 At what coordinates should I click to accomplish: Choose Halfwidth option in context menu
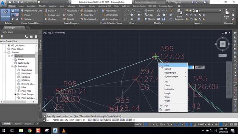[173, 89]
